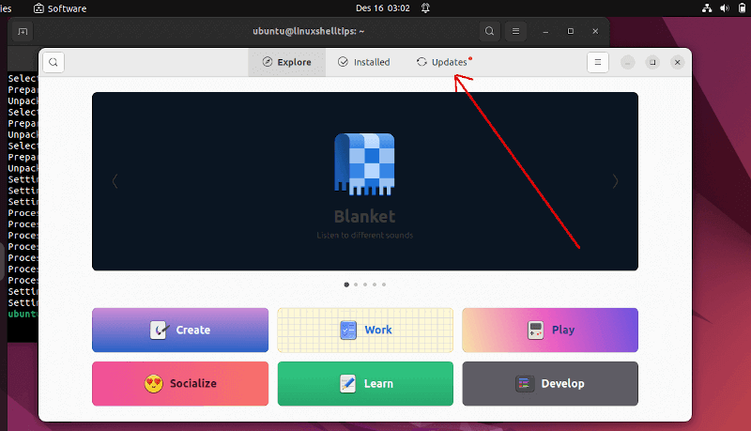Open the search in GNOME Software
Screen dimensions: 751x431
54,62
